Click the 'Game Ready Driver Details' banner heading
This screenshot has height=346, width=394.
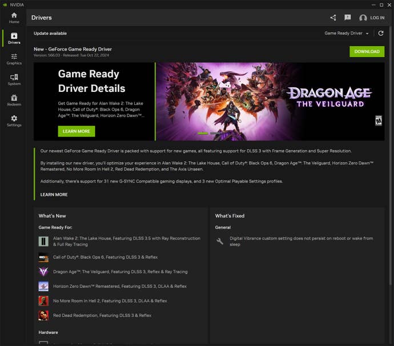(x=92, y=81)
